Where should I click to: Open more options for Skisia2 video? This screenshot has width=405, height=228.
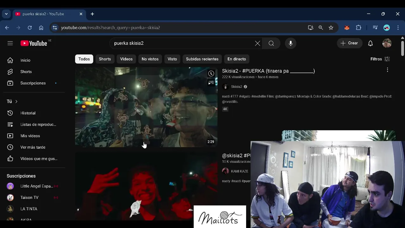pyautogui.click(x=387, y=70)
